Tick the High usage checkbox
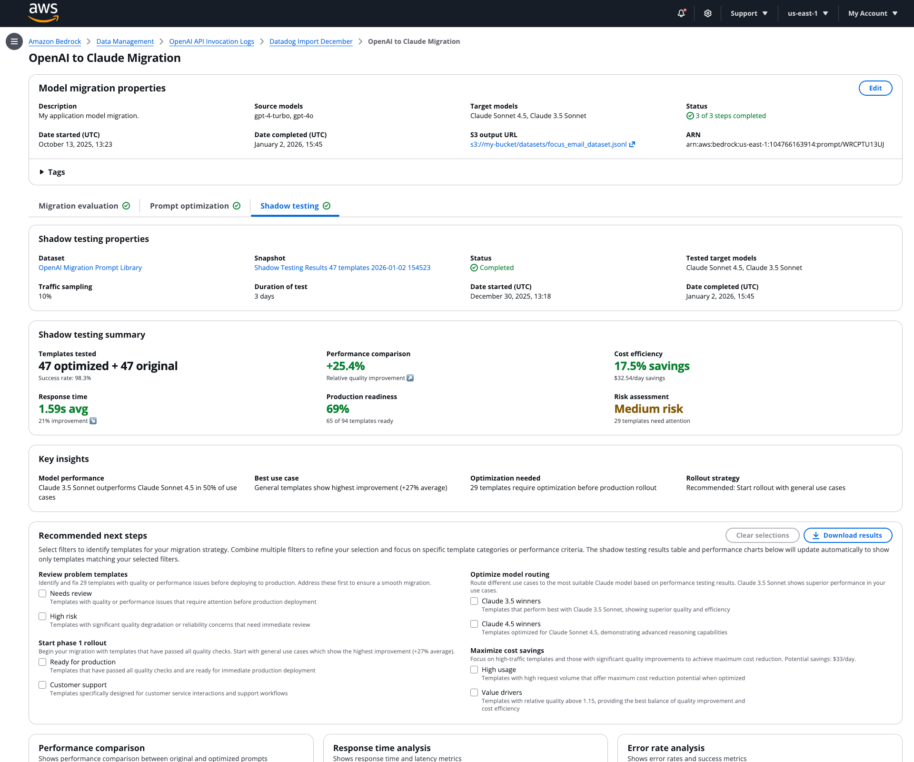Viewport: 914px width, 762px height. (474, 670)
